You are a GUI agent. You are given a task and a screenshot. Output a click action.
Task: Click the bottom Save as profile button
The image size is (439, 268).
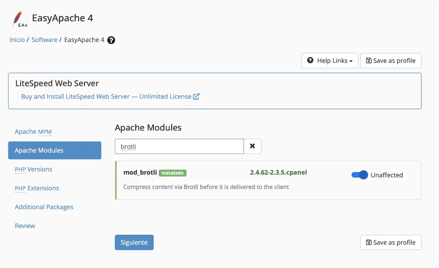(391, 242)
